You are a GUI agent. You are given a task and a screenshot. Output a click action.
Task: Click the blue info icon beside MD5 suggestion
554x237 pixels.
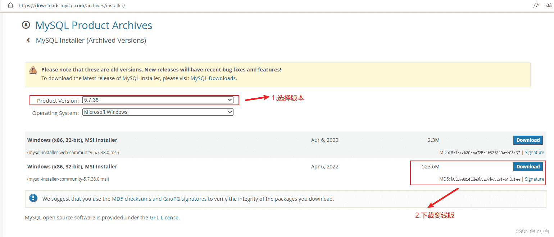tap(33, 198)
